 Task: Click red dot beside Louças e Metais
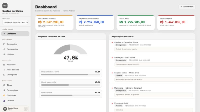112,73
